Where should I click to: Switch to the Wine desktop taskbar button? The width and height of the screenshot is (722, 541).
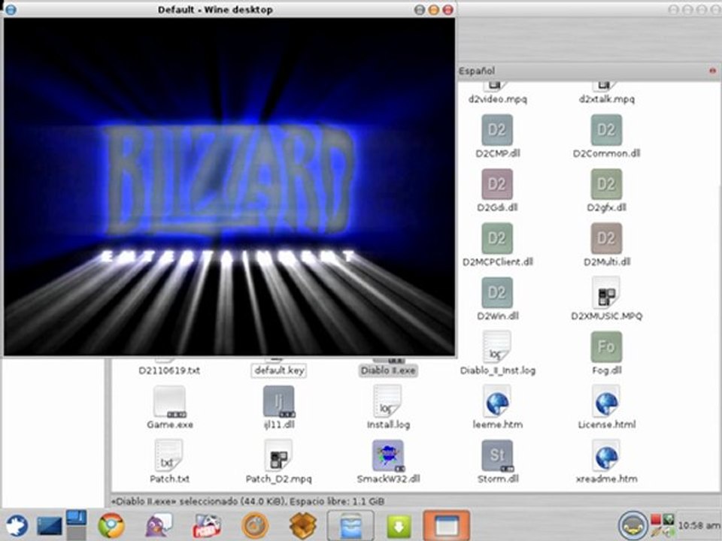point(446,525)
